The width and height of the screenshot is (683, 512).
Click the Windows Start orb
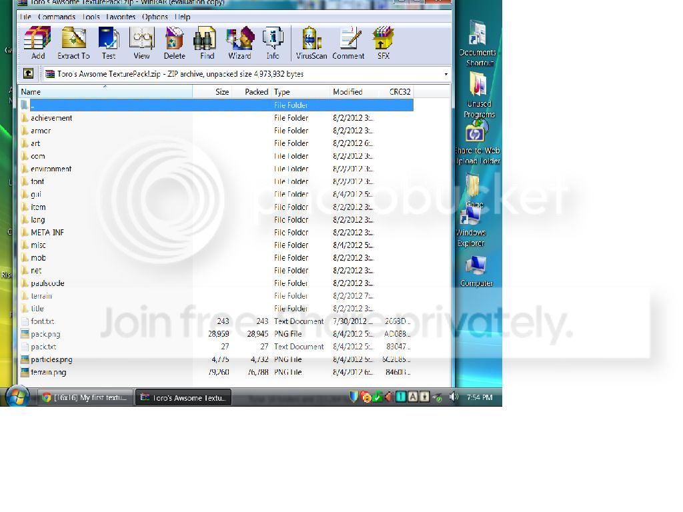click(17, 396)
